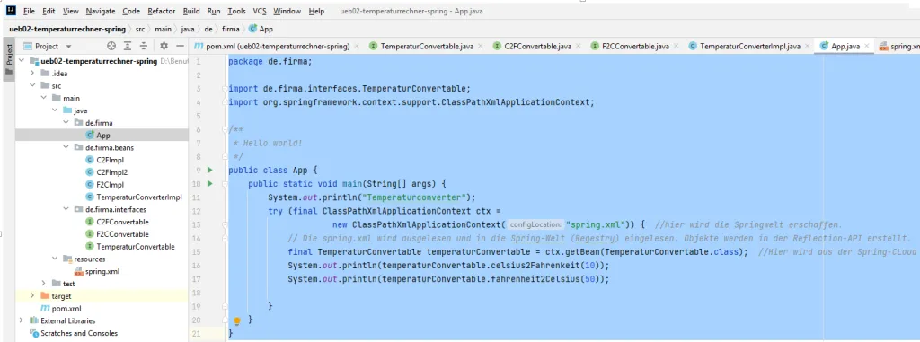The image size is (920, 342).
Task: Click the IntelliJ IDEA logo icon
Action: pyautogui.click(x=11, y=11)
